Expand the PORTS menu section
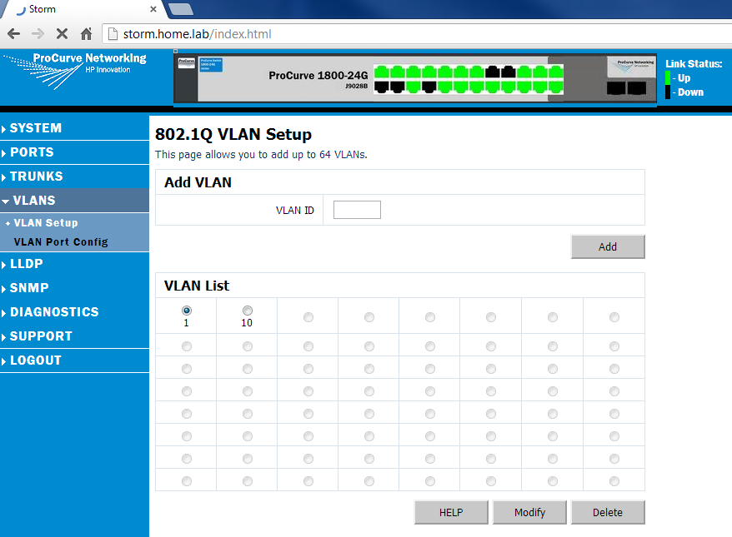 [32, 152]
